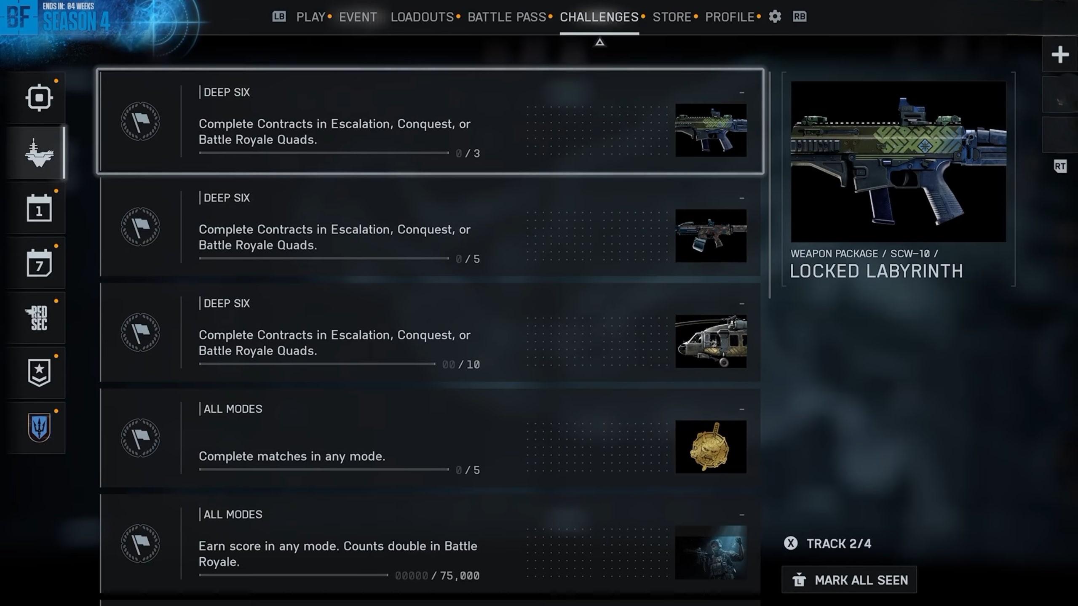
Task: Open the star badge challenges category
Action: pos(39,373)
